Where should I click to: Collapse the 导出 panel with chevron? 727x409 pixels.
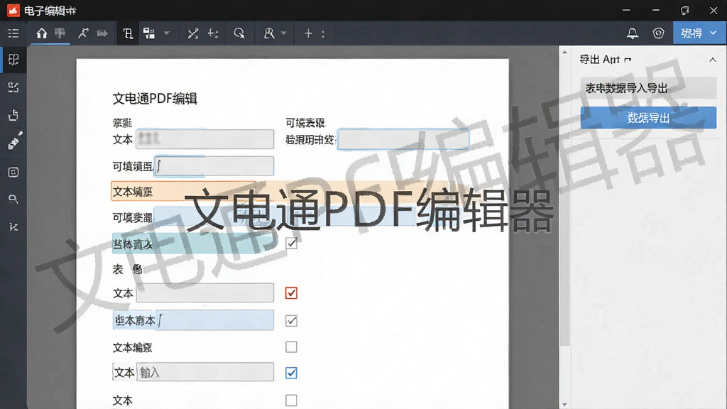[x=713, y=60]
